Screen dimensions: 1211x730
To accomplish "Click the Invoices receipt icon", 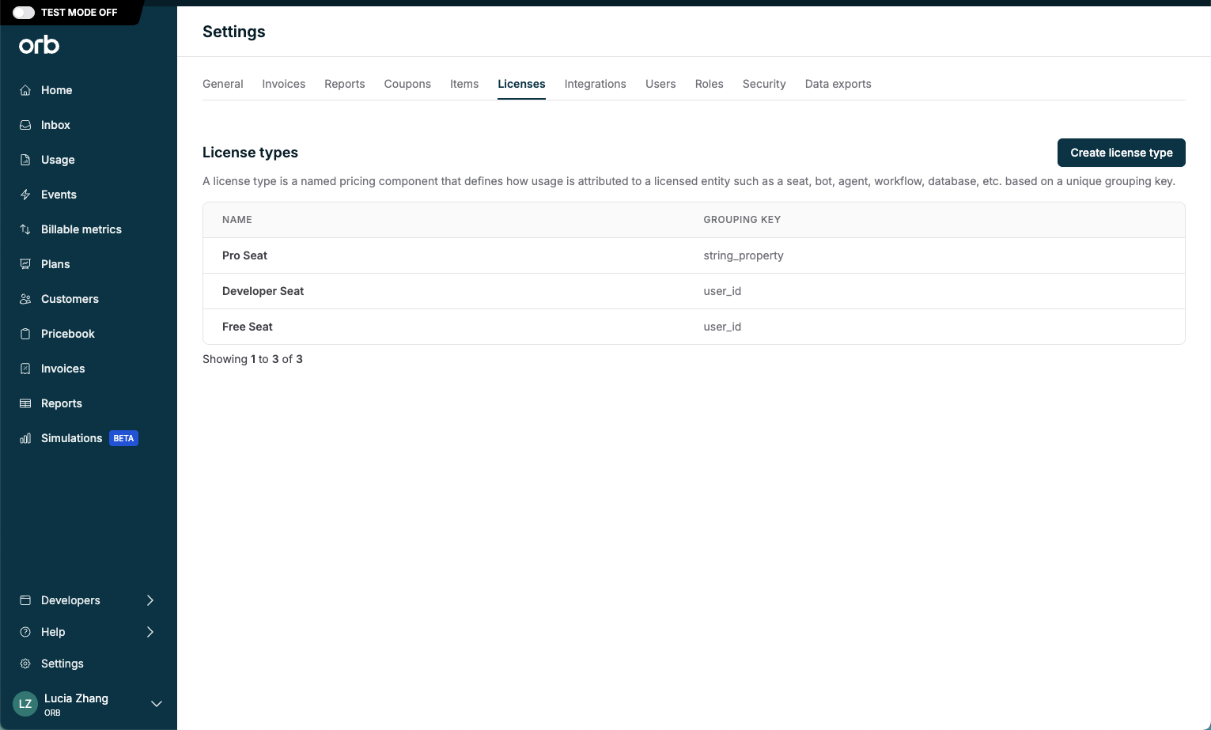I will pos(25,369).
